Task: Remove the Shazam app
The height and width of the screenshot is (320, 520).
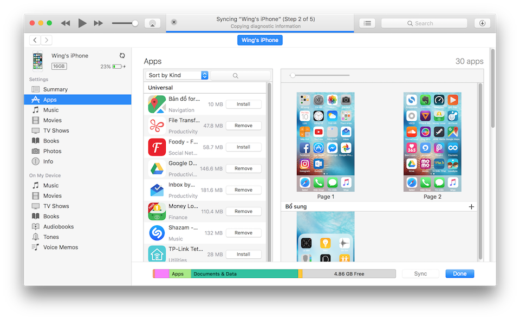Action: (243, 233)
